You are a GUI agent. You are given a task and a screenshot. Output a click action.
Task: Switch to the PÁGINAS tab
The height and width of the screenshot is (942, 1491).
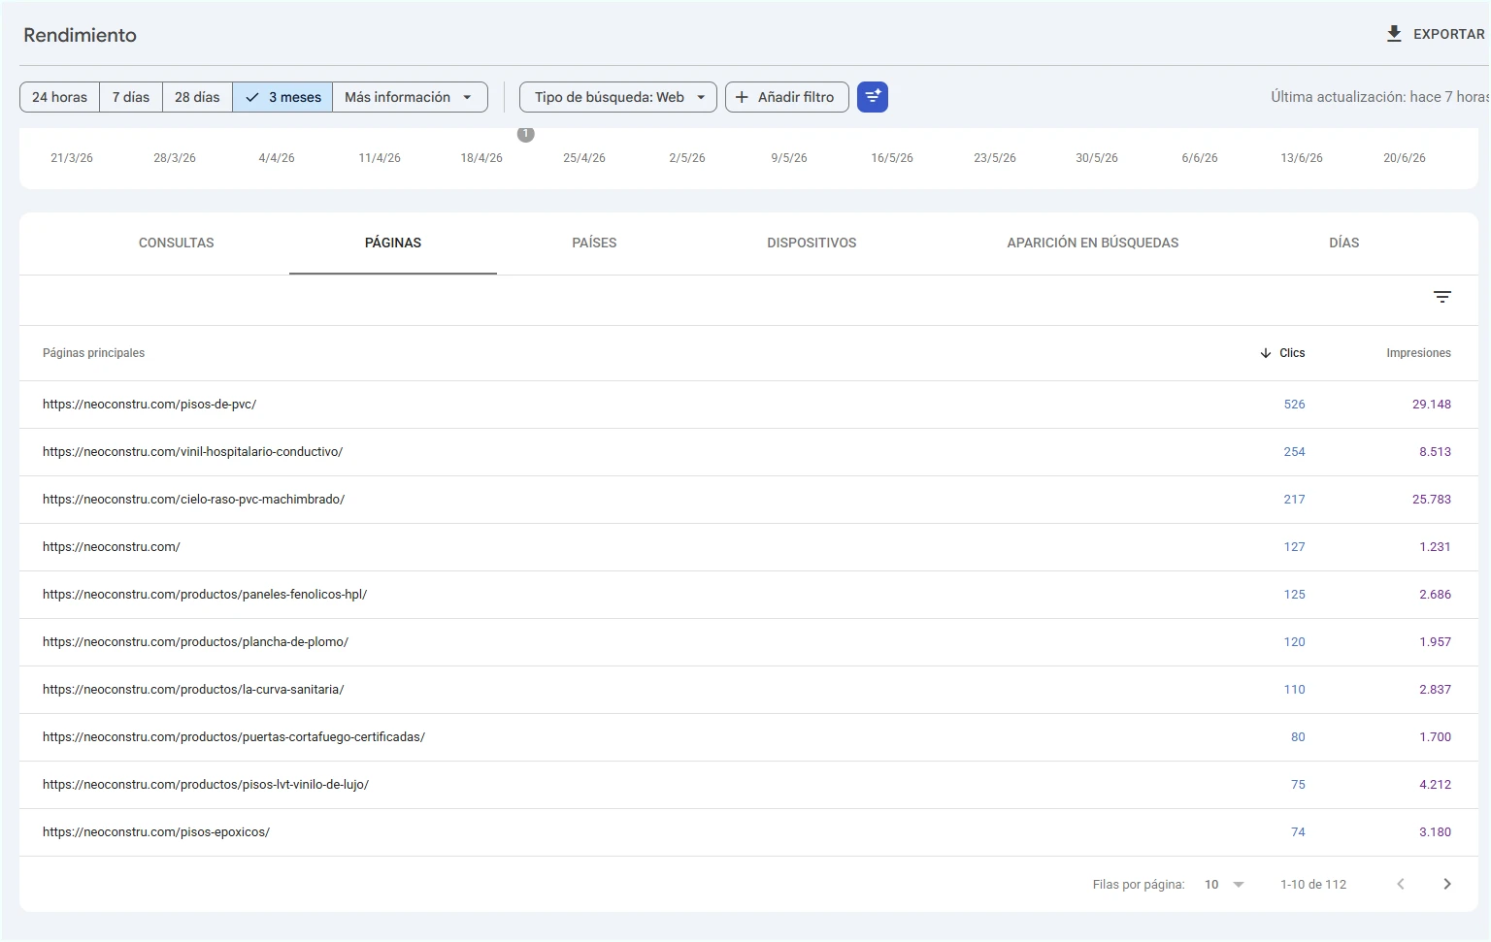tap(393, 243)
